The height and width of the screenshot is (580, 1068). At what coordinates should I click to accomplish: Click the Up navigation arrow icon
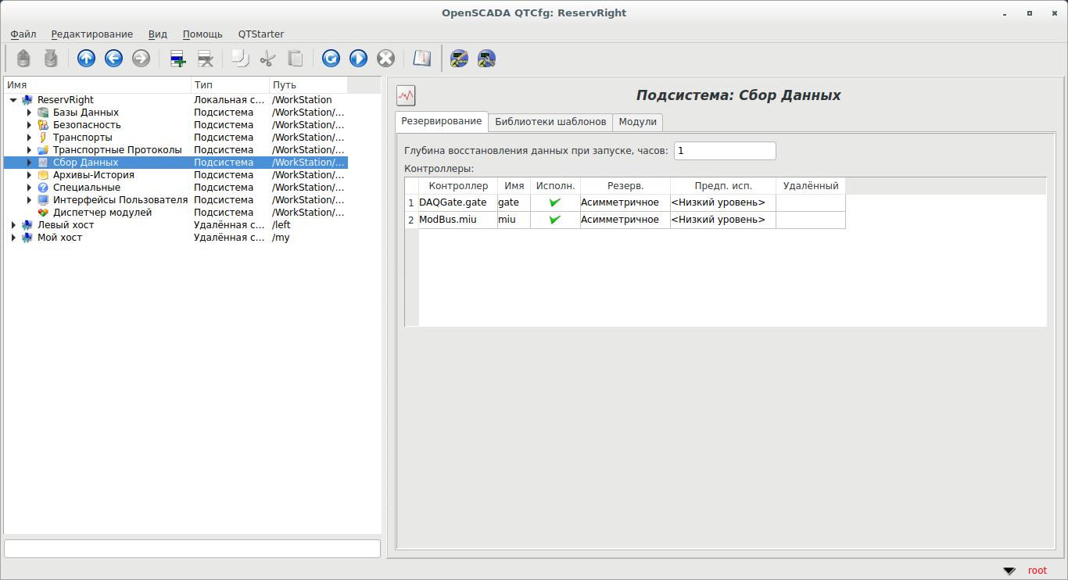(x=87, y=59)
